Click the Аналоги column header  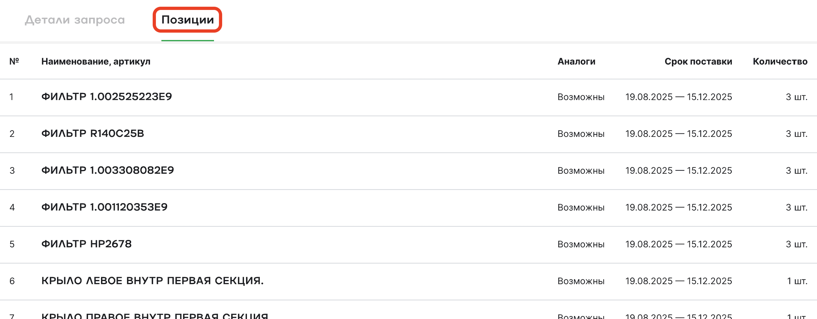click(576, 62)
